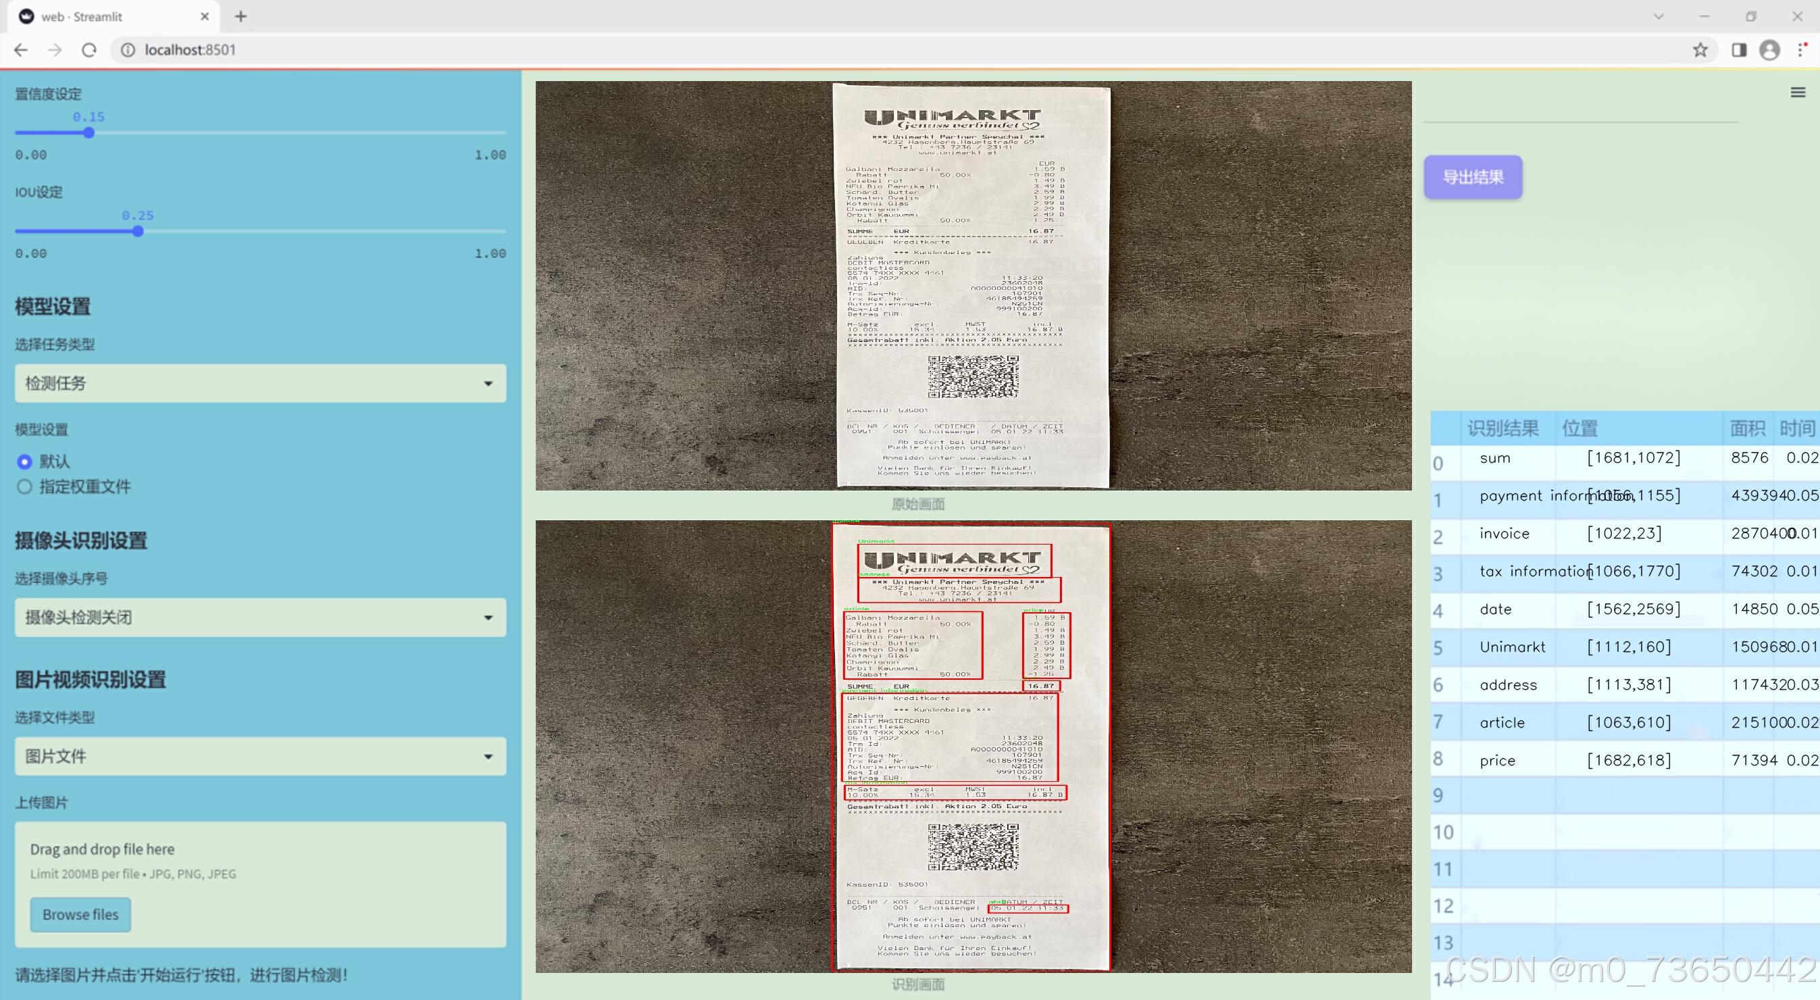Open a new browser tab
Viewport: 1820px width, 1000px height.
[241, 16]
